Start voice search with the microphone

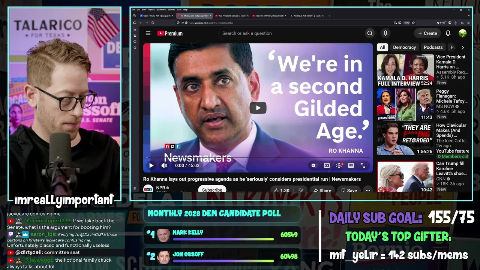pos(385,33)
